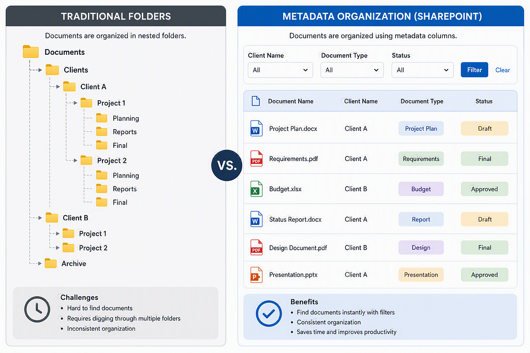This screenshot has height=353, width=530.
Task: Click the VS. circle badge
Action: 227,165
